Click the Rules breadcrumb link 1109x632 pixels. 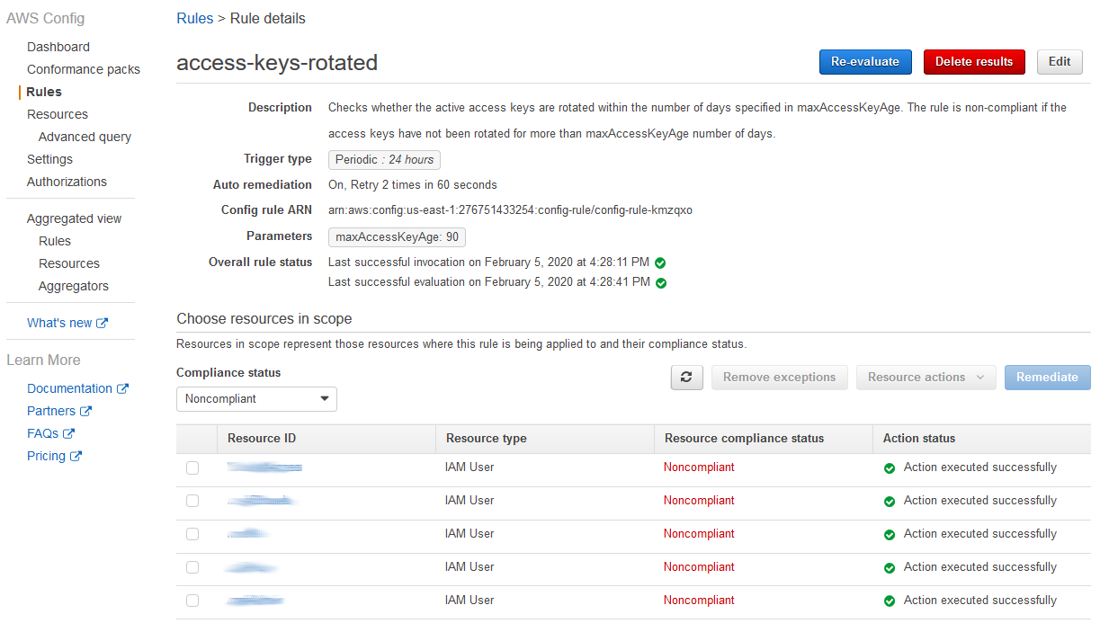(194, 18)
